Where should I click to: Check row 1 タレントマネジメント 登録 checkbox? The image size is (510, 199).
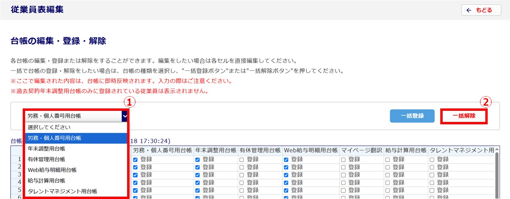click(x=432, y=159)
